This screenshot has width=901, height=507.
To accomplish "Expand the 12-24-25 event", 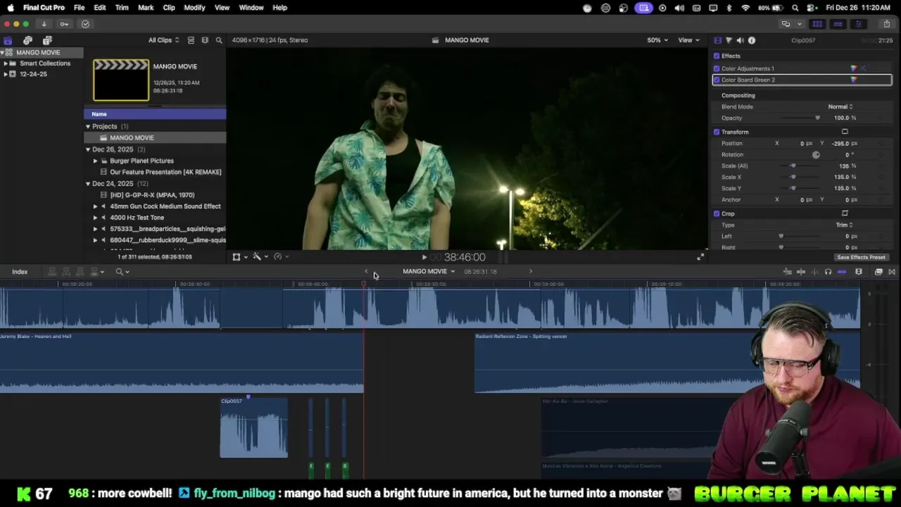I will [6, 74].
